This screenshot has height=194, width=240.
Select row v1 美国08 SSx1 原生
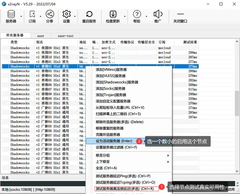click(100, 48)
